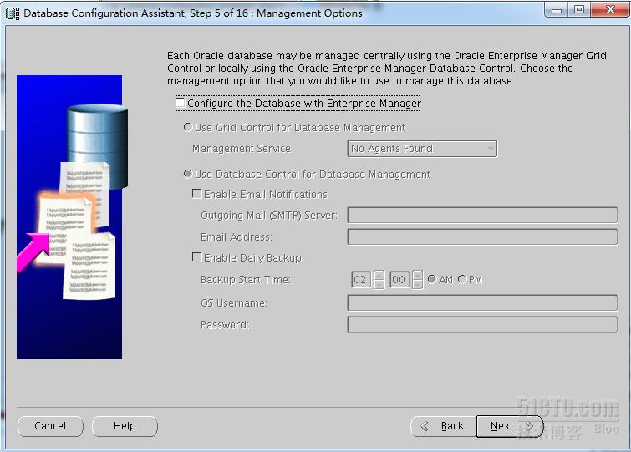Click the backup minute field showing 00
This screenshot has width=631, height=452.
pyautogui.click(x=399, y=280)
